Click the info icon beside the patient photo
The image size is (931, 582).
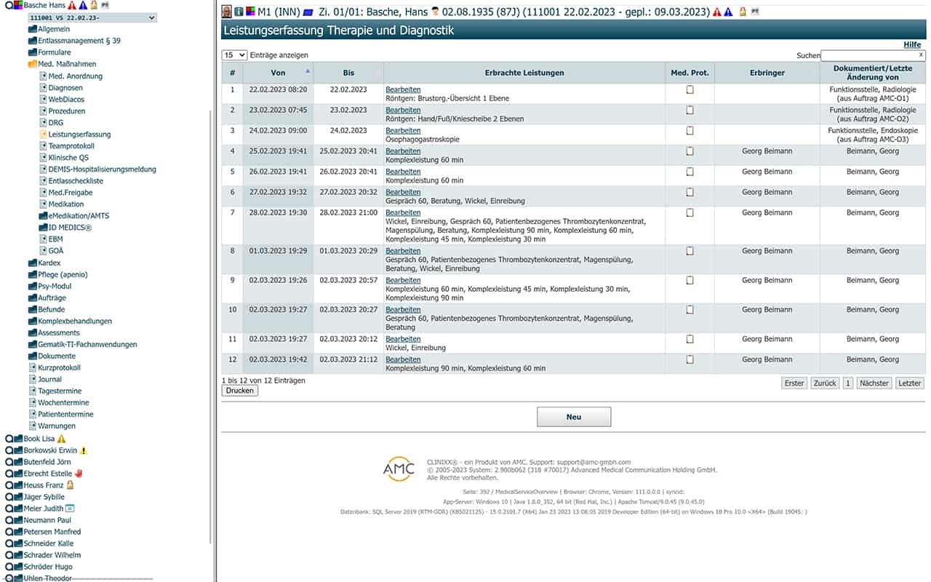[239, 12]
